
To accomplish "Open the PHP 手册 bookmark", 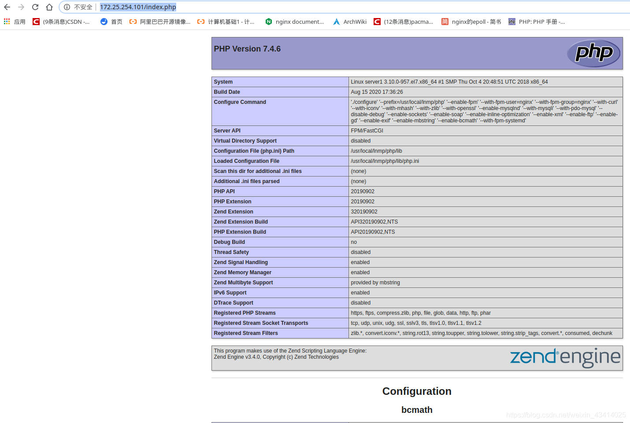I will [537, 22].
